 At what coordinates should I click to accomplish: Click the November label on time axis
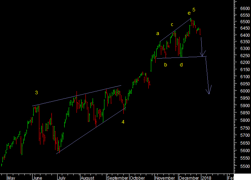click(x=165, y=177)
